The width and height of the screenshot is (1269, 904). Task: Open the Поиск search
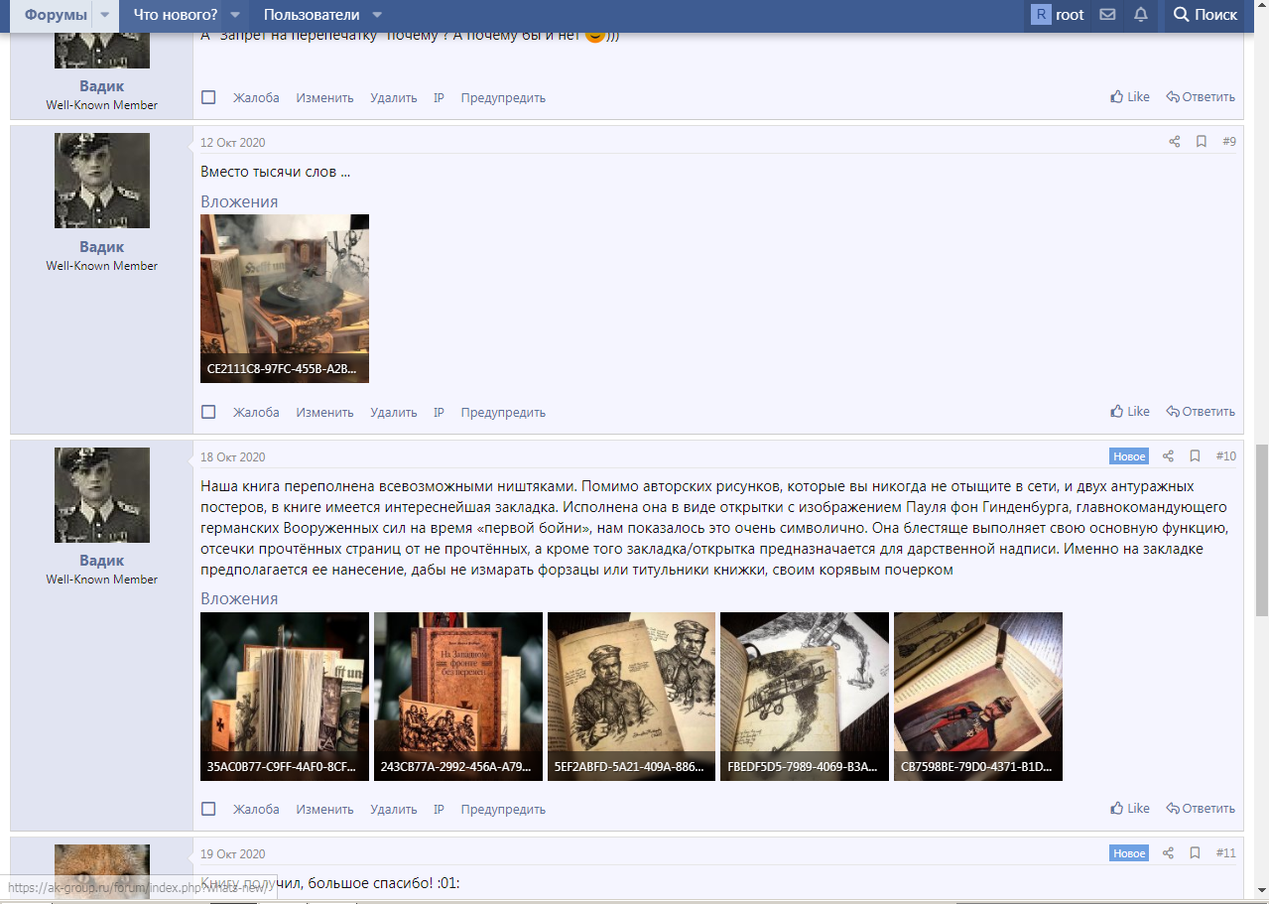pos(1205,15)
